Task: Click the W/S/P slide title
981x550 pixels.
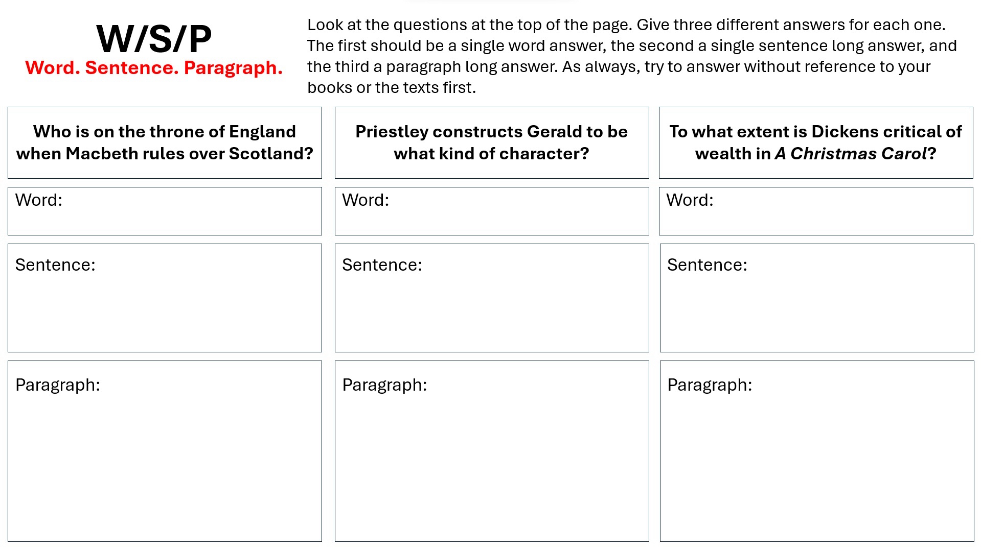Action: pos(154,39)
